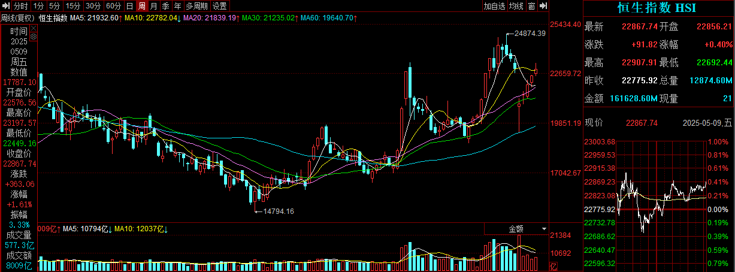Viewport: 735px width, 272px height.
Task: Click the 总量 value 12874.60M
Action: click(x=710, y=80)
